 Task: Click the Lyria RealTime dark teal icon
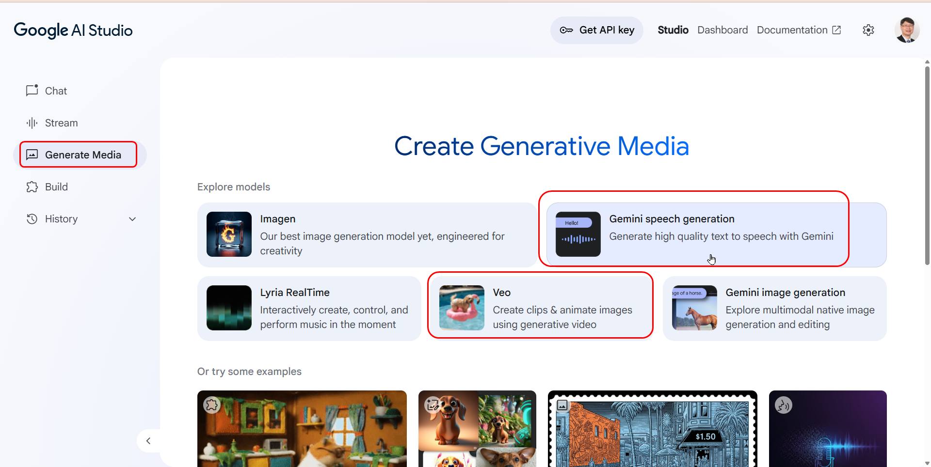click(229, 308)
